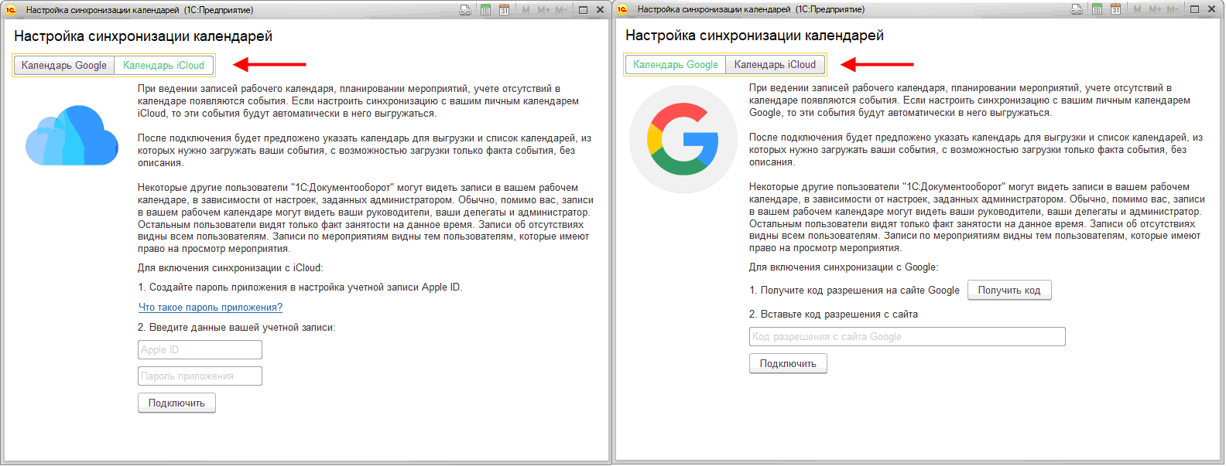Click the Apple ID input field

point(200,350)
